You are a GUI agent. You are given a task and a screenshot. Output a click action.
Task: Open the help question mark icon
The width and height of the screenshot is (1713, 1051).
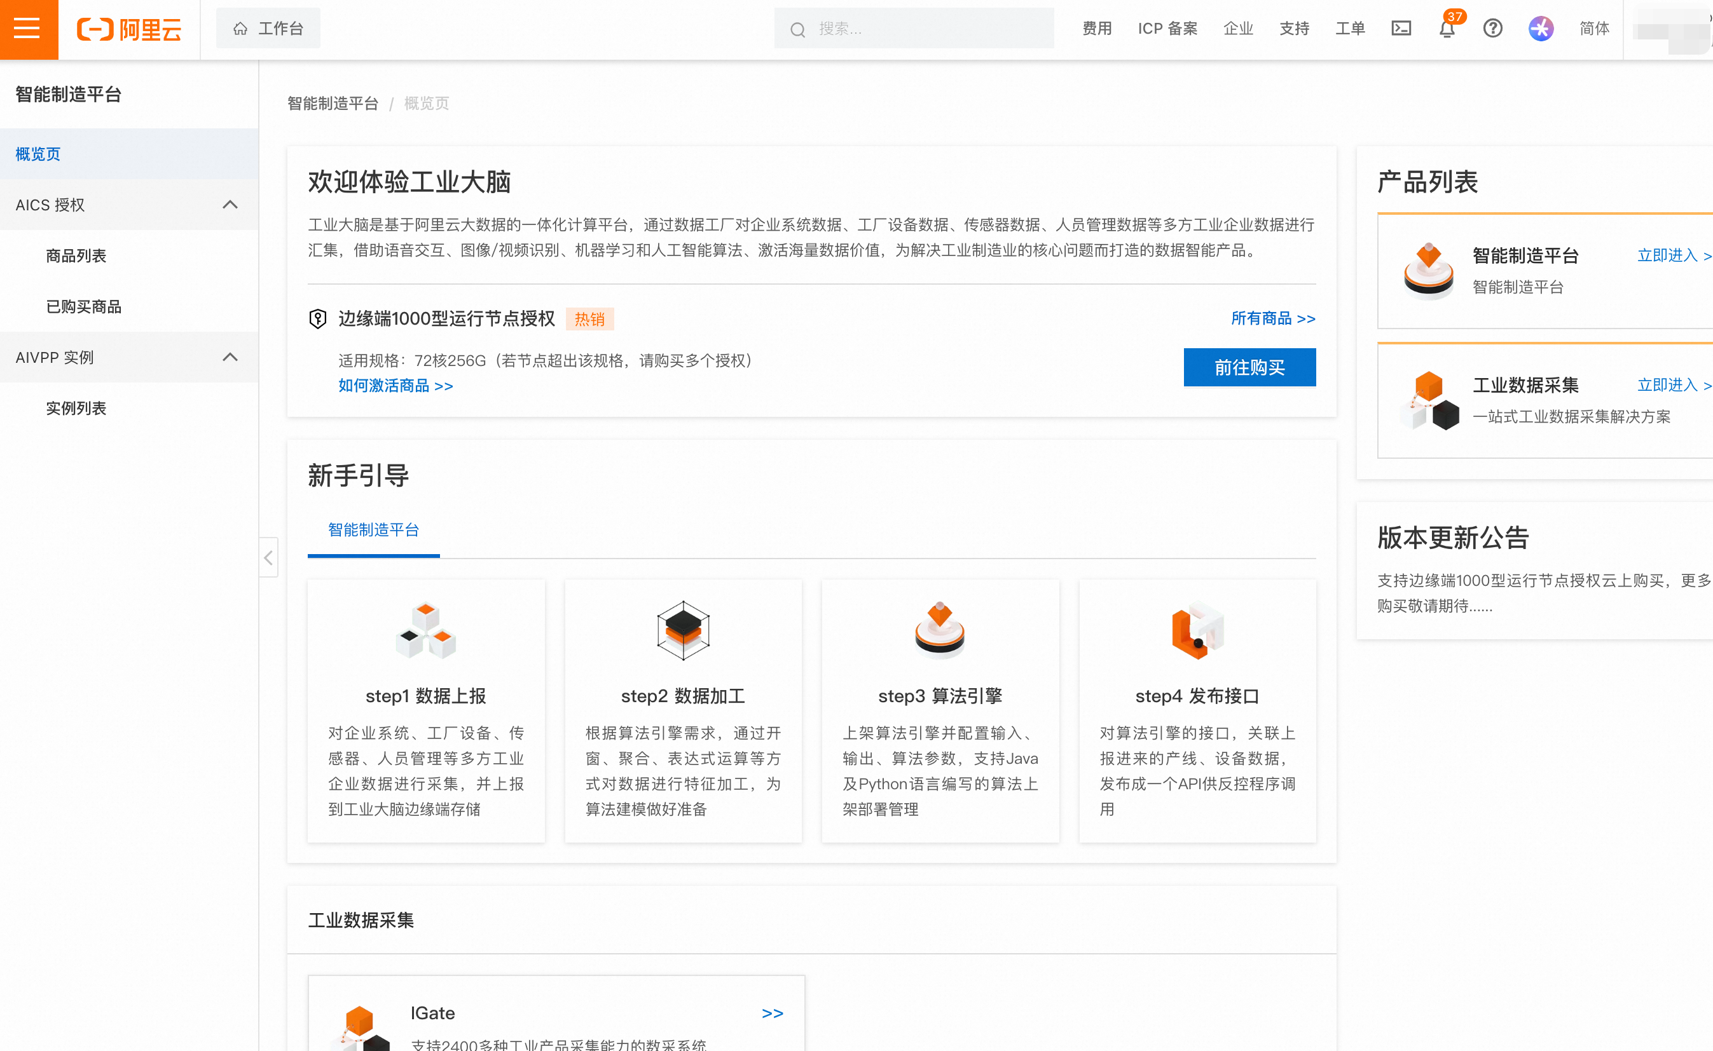pos(1492,29)
